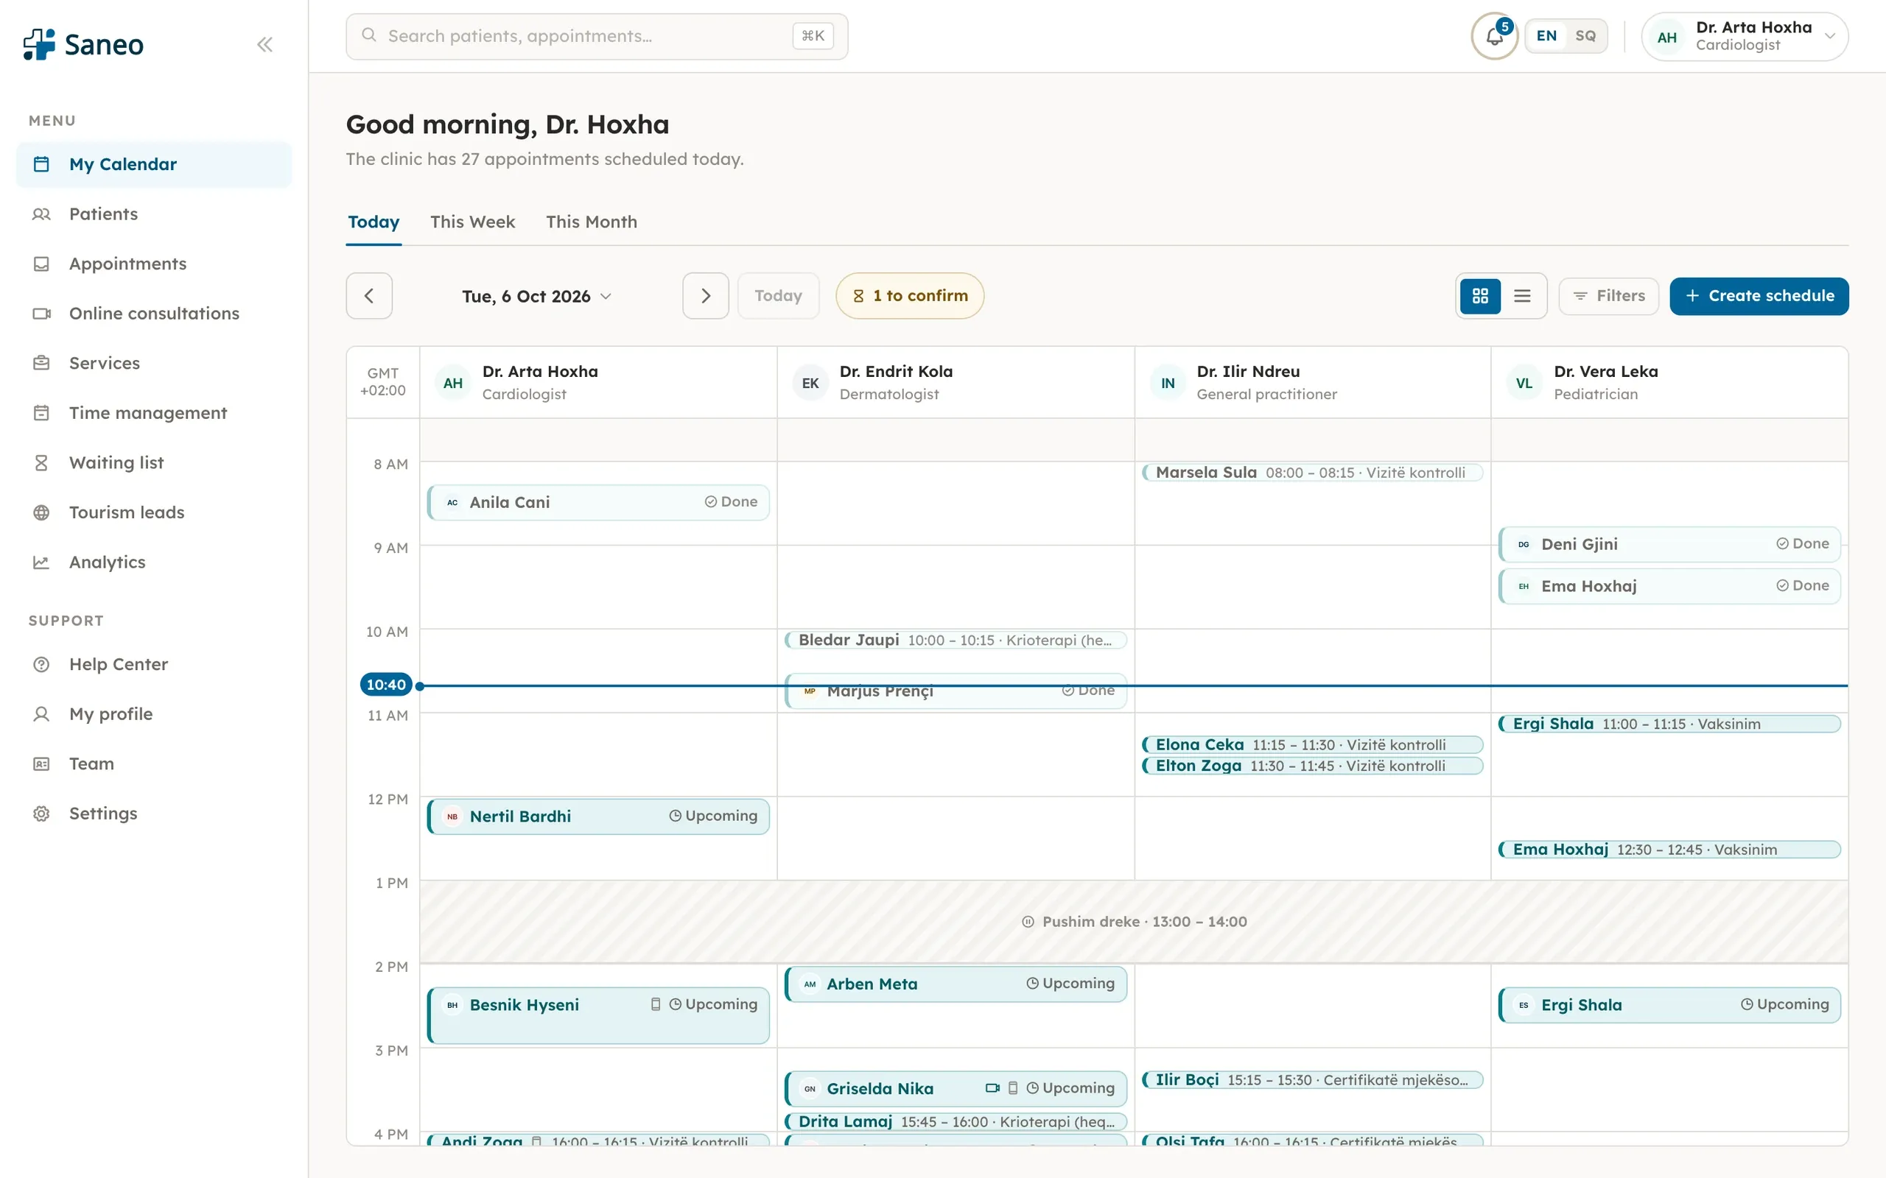Open Online consultations camera icon
This screenshot has height=1178, width=1886.
[41, 314]
